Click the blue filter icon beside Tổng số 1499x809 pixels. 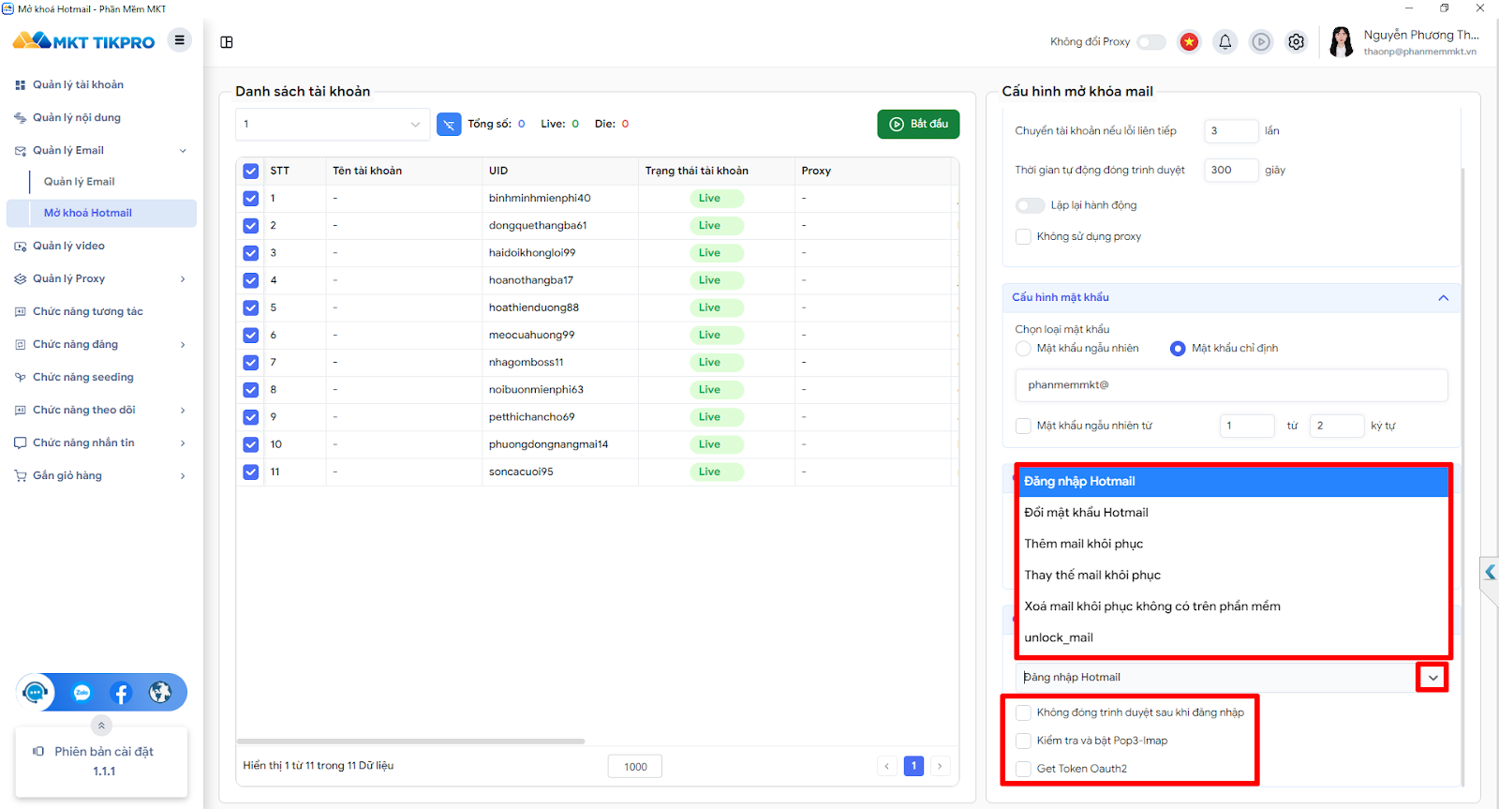pyautogui.click(x=449, y=124)
